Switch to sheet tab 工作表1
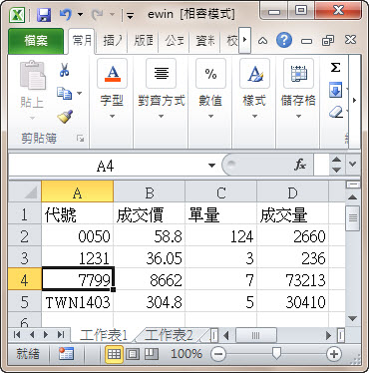369x373 pixels. [x=104, y=335]
